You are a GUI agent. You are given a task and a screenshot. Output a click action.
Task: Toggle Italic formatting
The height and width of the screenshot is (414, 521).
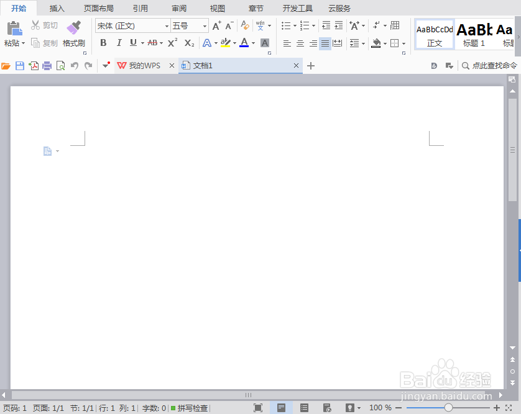(119, 43)
